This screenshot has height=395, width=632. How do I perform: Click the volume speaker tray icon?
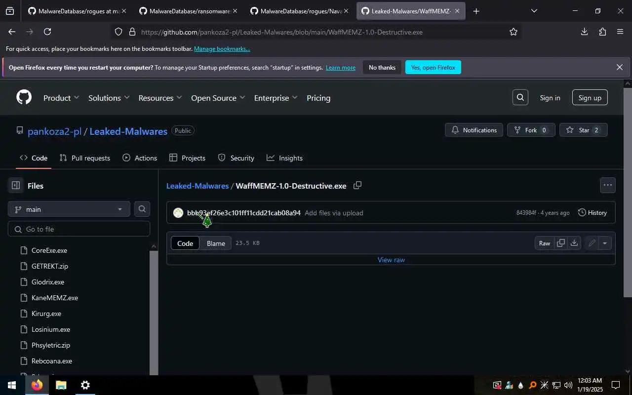568,385
